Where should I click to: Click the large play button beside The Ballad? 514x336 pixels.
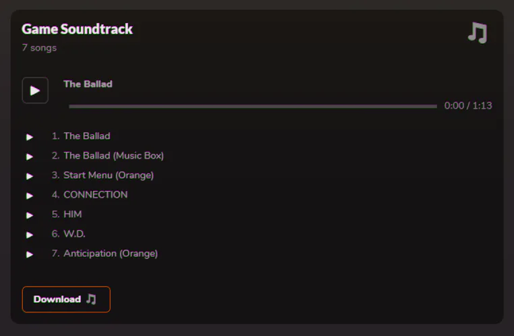tap(35, 90)
